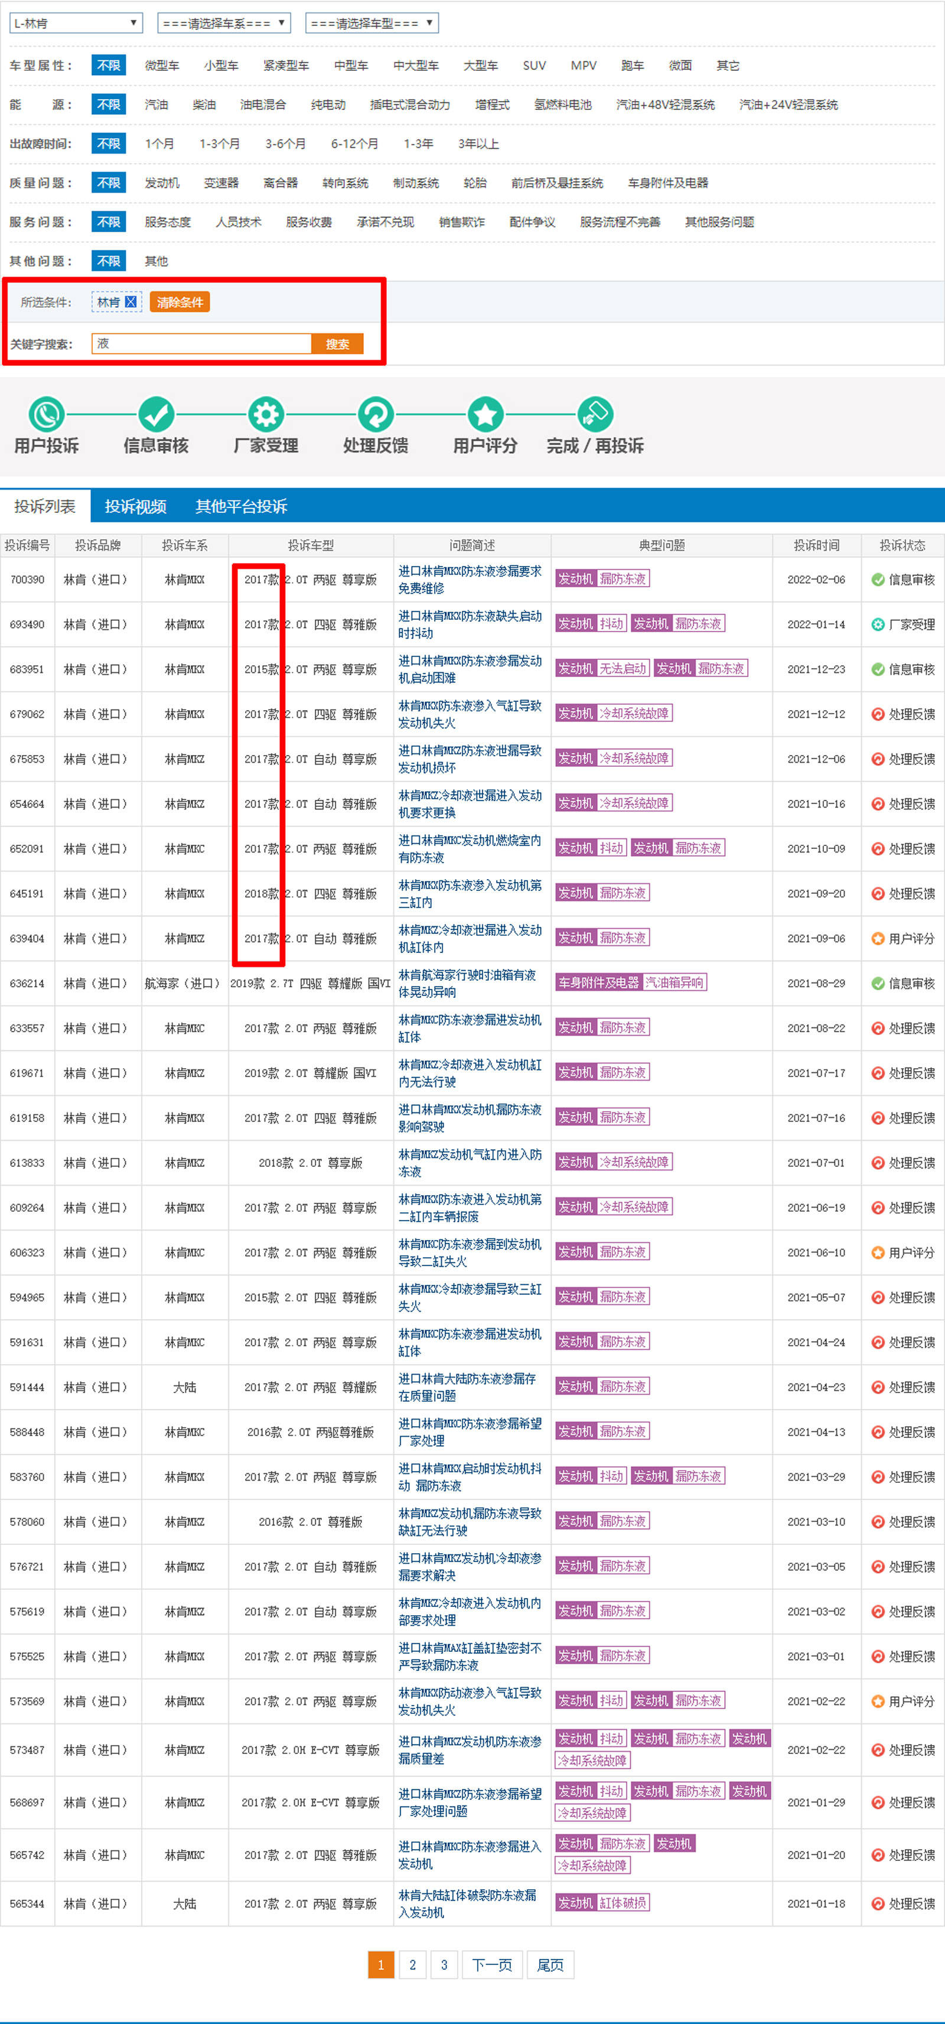
Task: Filter by MPV vehicle type
Action: tap(584, 65)
